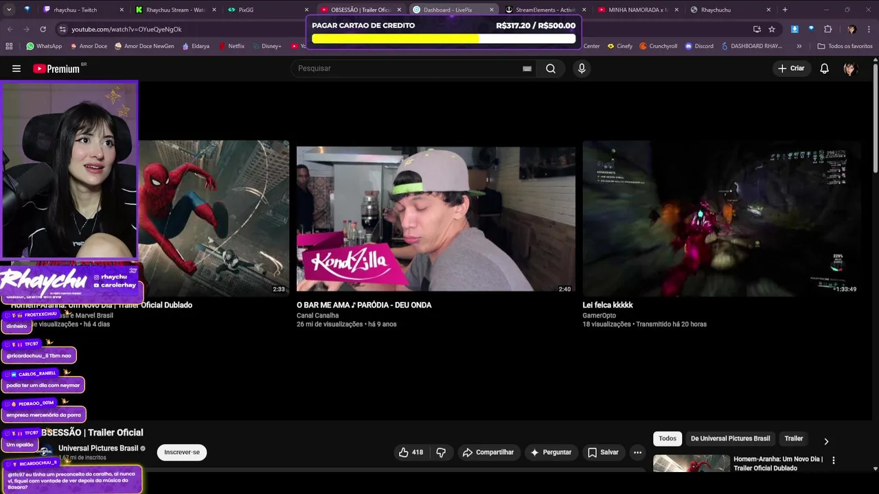Play the Lei felca kkkkk thumbnail

pos(721,218)
